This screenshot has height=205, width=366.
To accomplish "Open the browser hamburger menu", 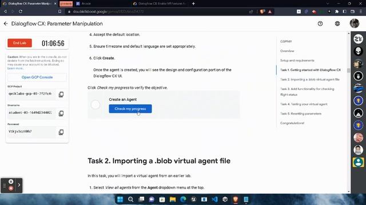I will (361, 11).
